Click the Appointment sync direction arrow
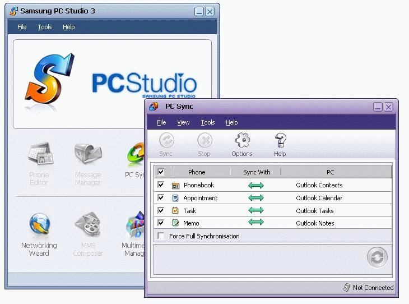This screenshot has width=409, height=304. (x=256, y=198)
